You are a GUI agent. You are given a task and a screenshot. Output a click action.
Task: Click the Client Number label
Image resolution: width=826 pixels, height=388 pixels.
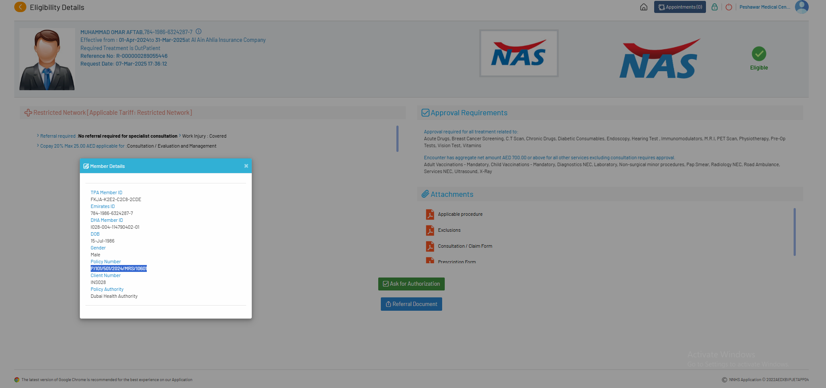[106, 275]
